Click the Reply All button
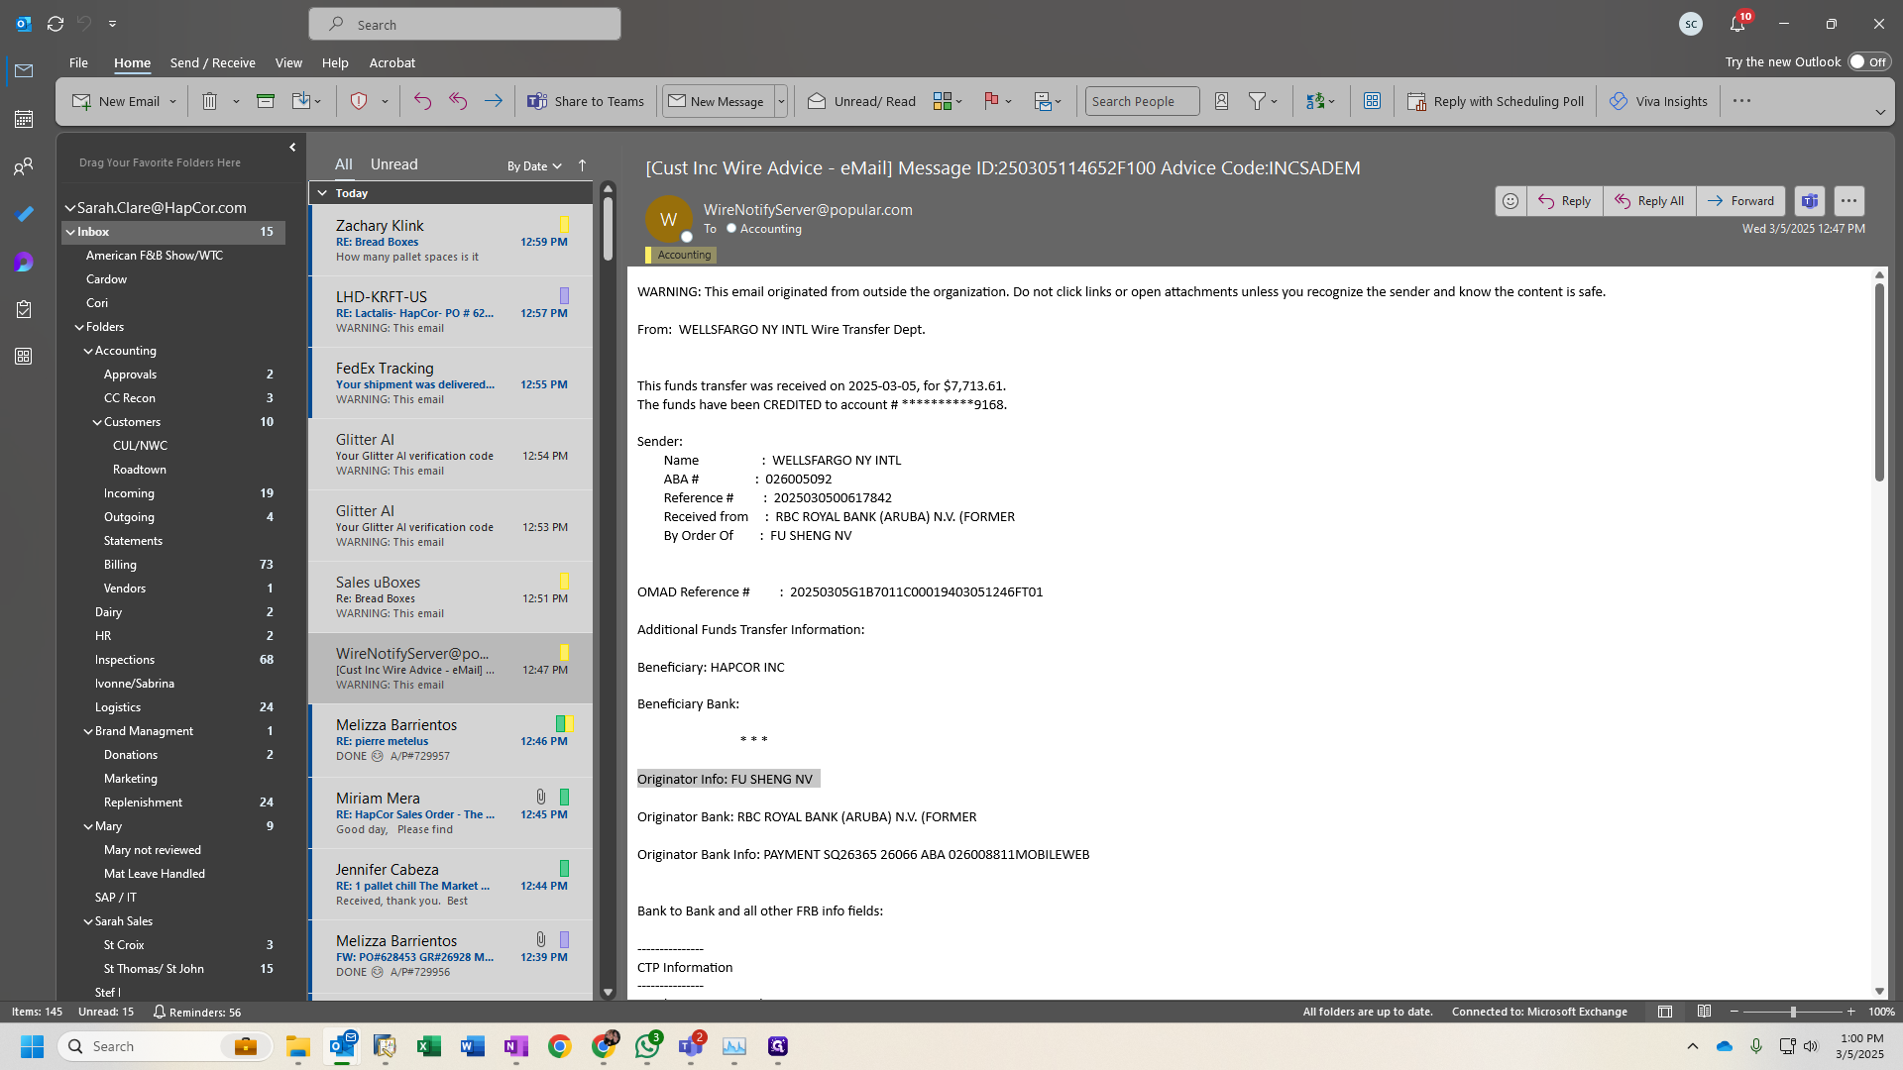1903x1070 pixels. [1649, 201]
